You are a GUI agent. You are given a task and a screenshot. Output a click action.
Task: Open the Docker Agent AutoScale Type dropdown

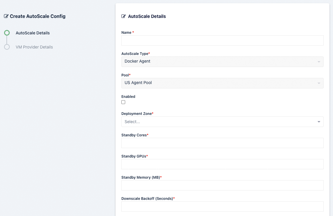(x=217, y=62)
